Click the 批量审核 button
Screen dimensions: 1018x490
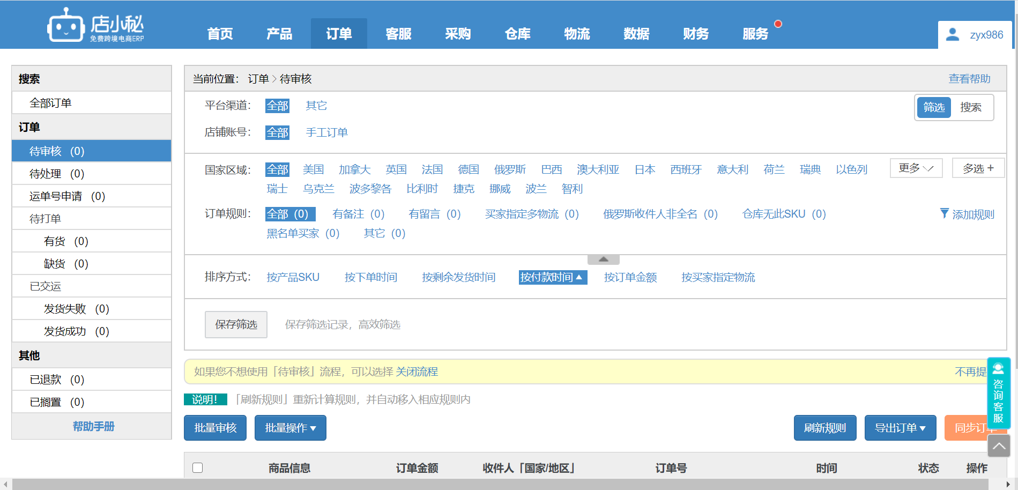coord(215,428)
